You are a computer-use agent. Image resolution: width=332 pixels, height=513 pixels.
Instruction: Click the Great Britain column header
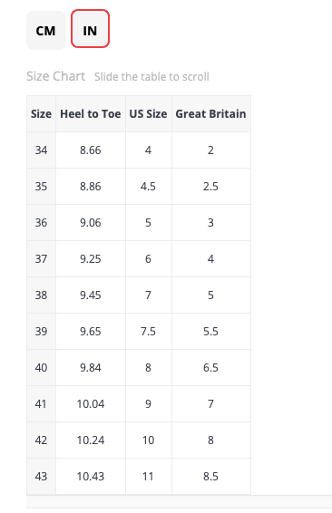click(211, 114)
